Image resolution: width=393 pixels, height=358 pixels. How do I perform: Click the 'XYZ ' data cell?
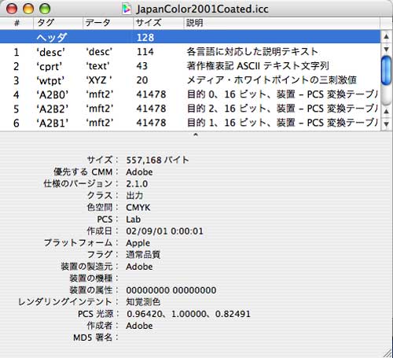[x=99, y=80]
